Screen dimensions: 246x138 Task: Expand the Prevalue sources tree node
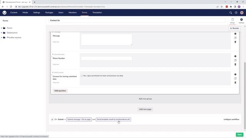(x=2, y=38)
